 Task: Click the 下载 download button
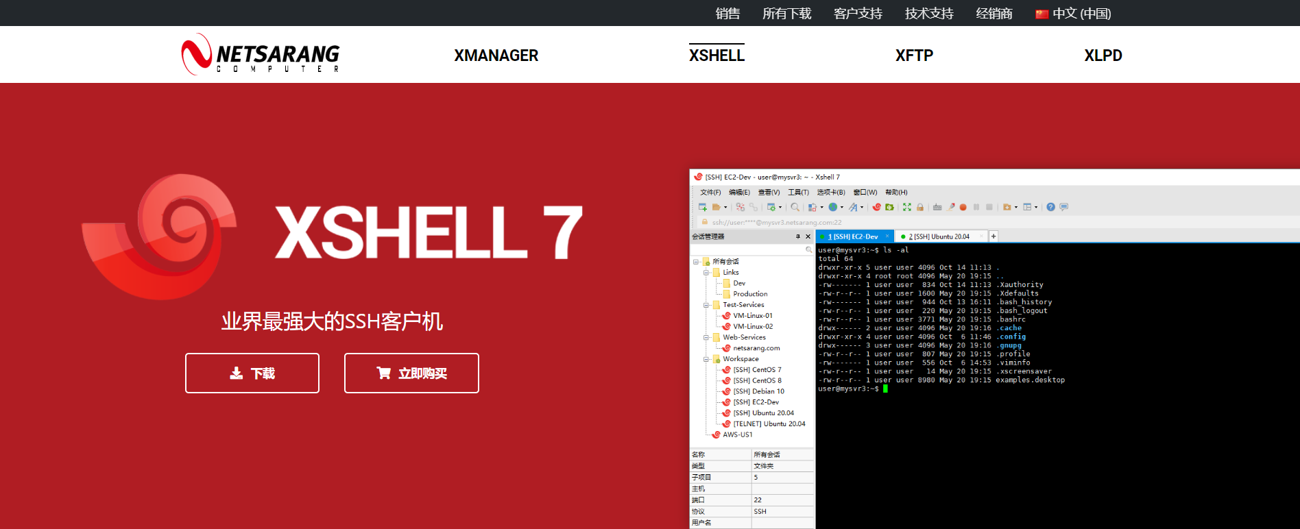pyautogui.click(x=252, y=373)
